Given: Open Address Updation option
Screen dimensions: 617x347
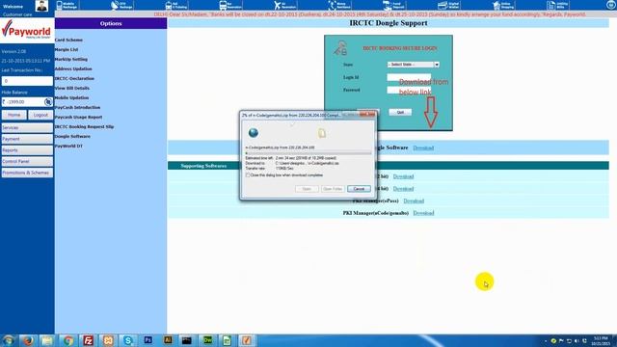Looking at the screenshot, I should click(73, 68).
